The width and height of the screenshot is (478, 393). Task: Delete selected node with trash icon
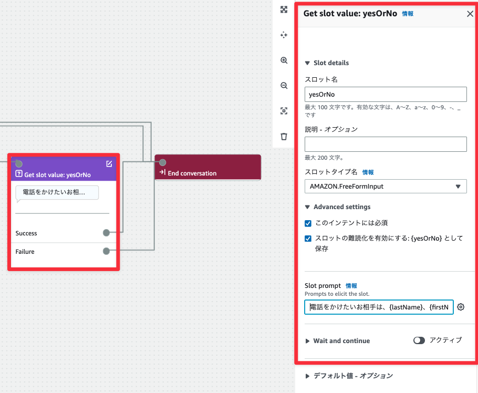[284, 136]
